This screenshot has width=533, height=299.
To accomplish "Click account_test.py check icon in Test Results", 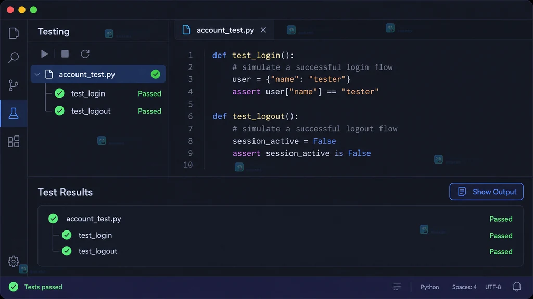I will point(53,219).
